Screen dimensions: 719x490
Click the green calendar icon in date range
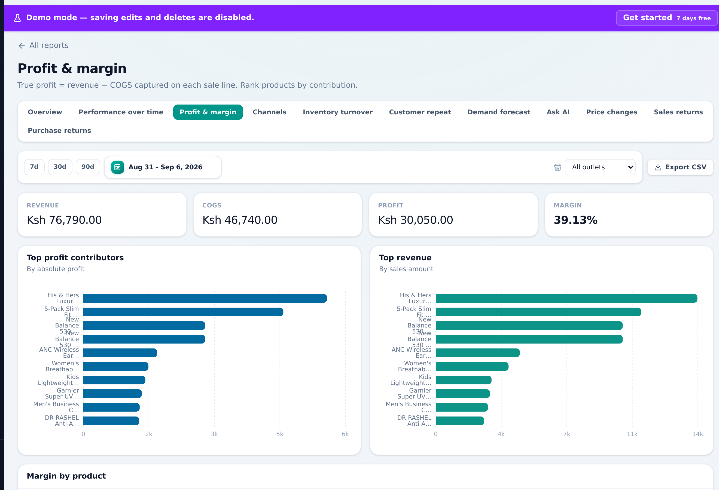tap(118, 167)
